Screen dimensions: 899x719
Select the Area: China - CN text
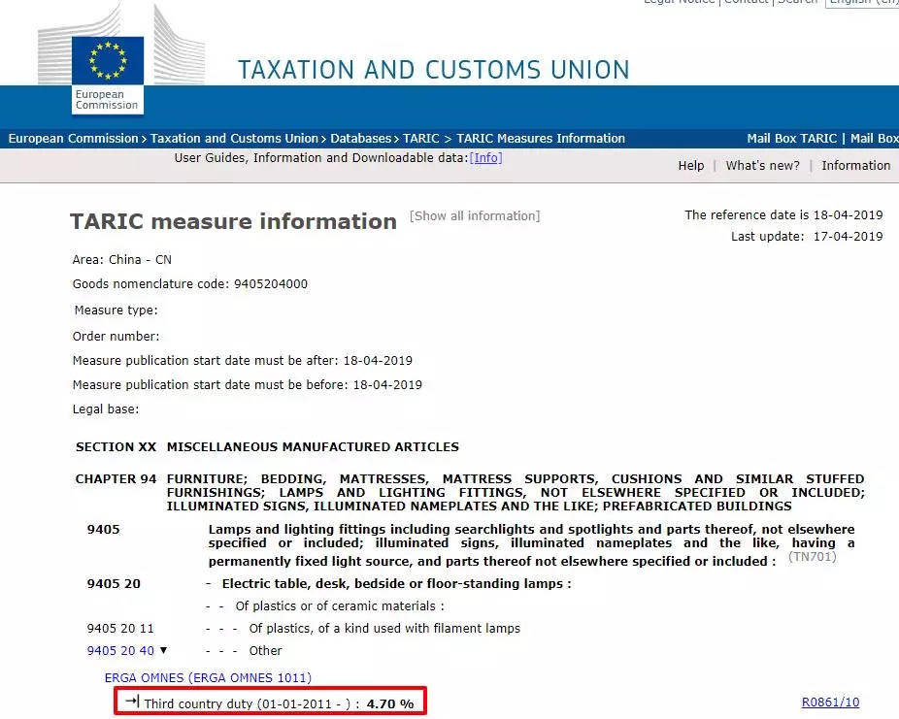(x=122, y=259)
